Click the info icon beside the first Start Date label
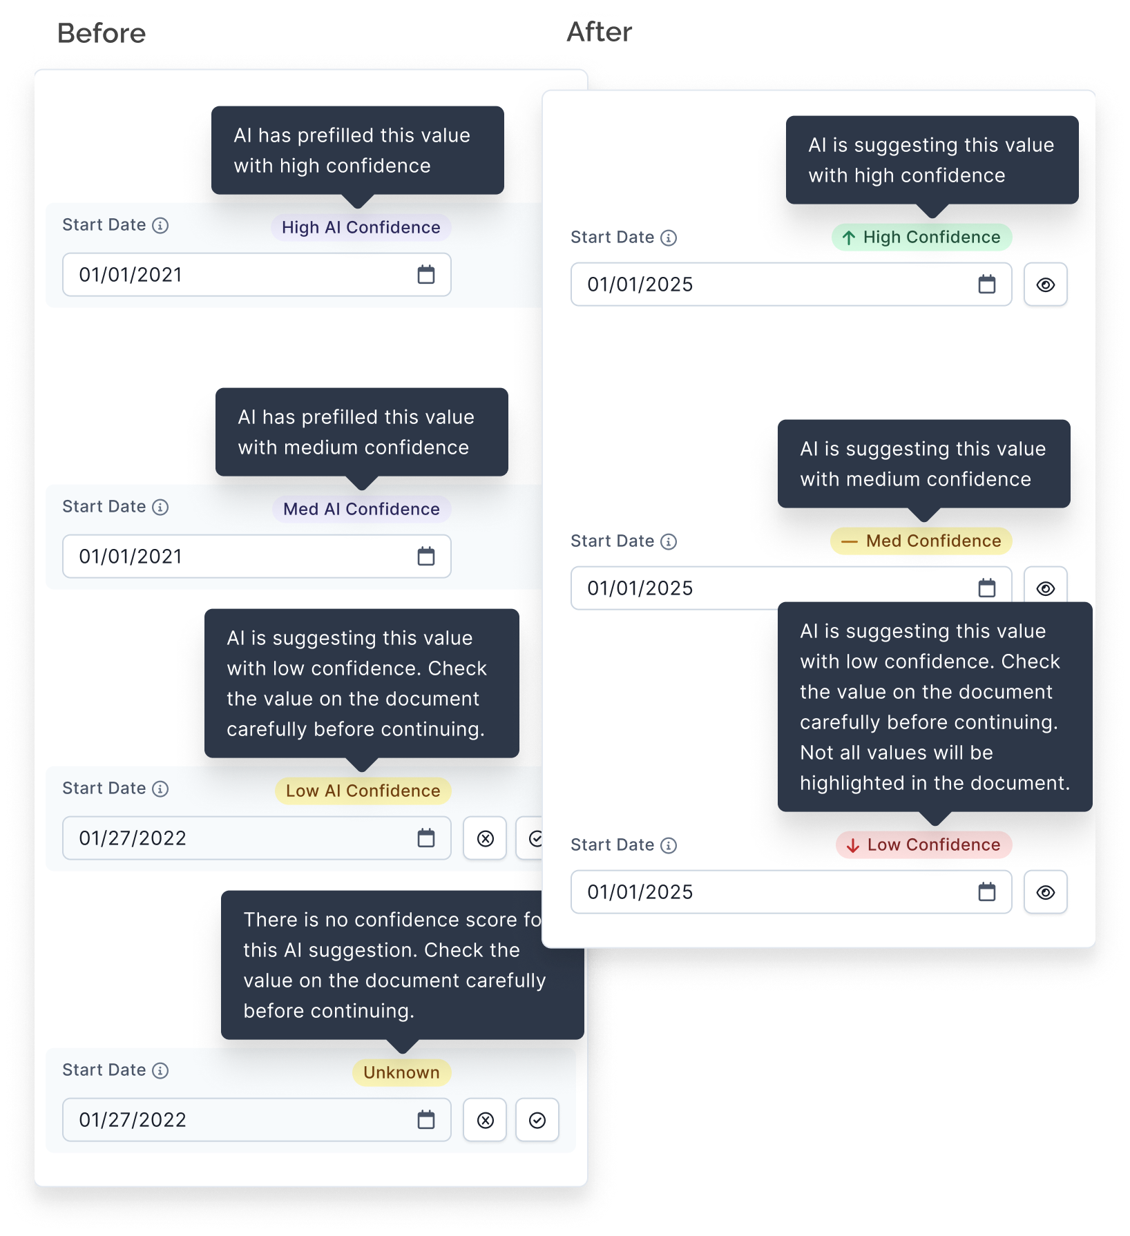 point(161,224)
